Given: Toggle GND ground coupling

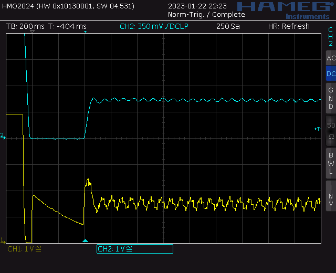Looking at the screenshot, I should tap(330, 98).
